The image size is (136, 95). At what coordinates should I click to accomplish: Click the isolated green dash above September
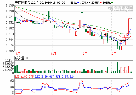pyautogui.click(x=82, y=12)
